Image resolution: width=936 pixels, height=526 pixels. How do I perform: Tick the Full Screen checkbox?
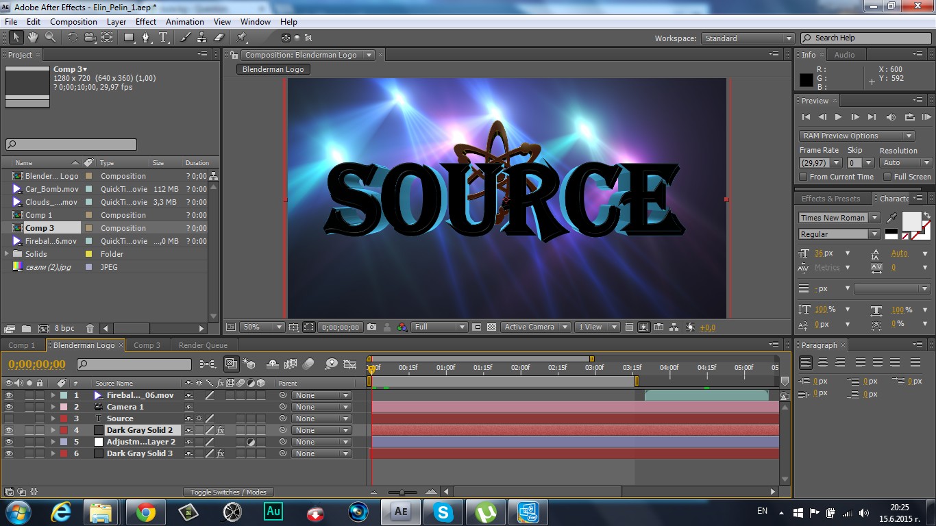click(887, 177)
